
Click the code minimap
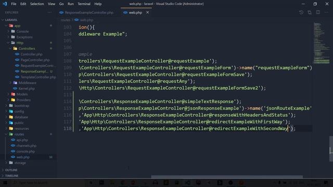pyautogui.click(x=321, y=43)
